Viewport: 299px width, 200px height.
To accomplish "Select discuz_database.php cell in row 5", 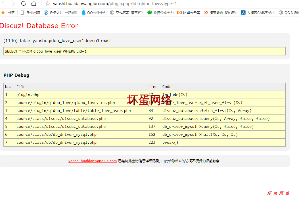I will pos(81,126).
